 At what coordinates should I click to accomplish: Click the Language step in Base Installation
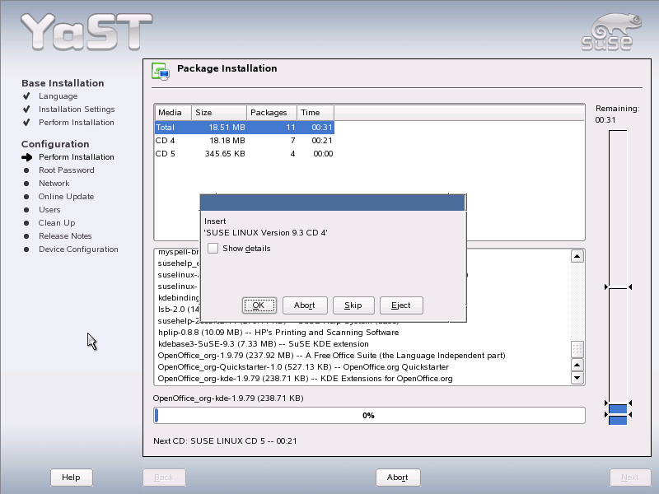[58, 96]
